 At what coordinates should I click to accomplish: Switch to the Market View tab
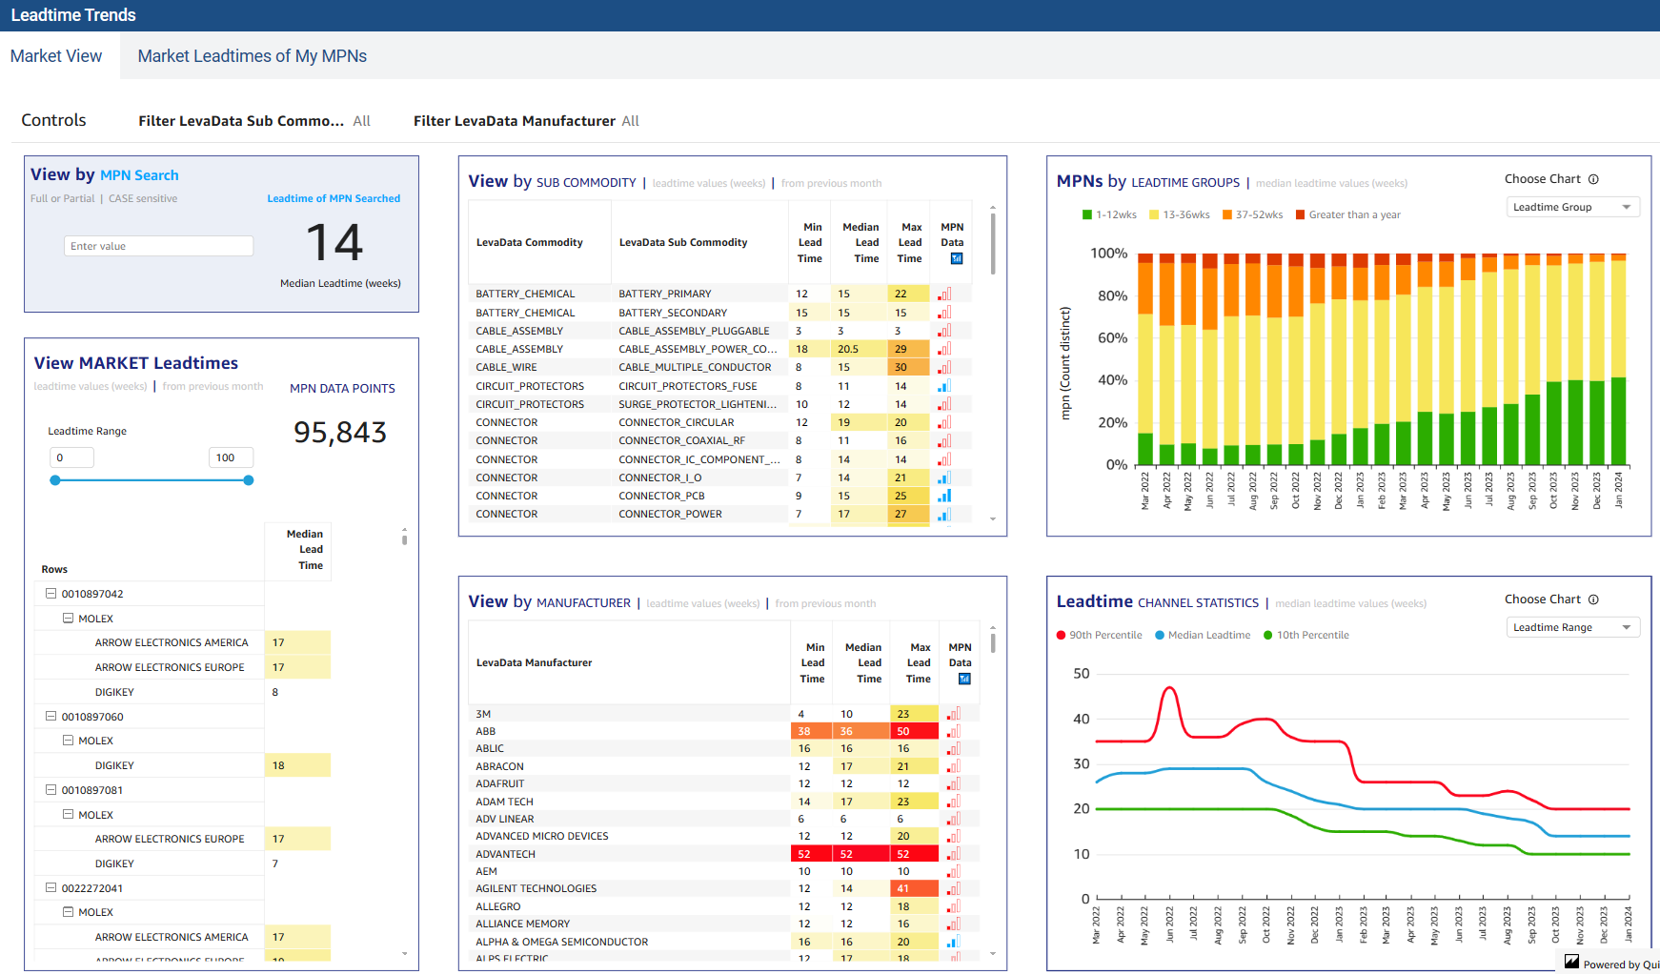coord(56,56)
